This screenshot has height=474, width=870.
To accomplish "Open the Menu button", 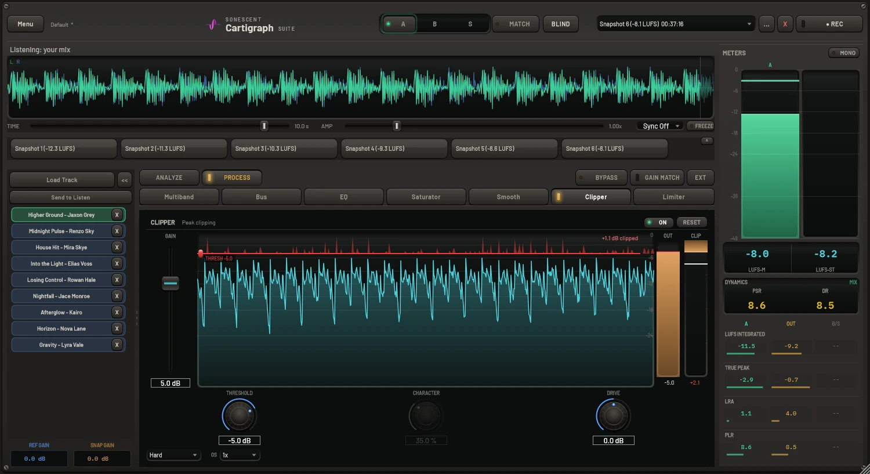I will (x=26, y=24).
